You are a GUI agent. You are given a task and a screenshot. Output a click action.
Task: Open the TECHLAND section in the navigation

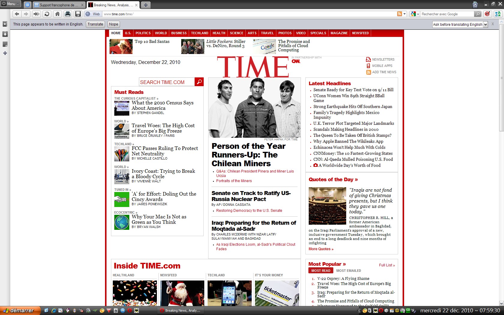point(199,33)
